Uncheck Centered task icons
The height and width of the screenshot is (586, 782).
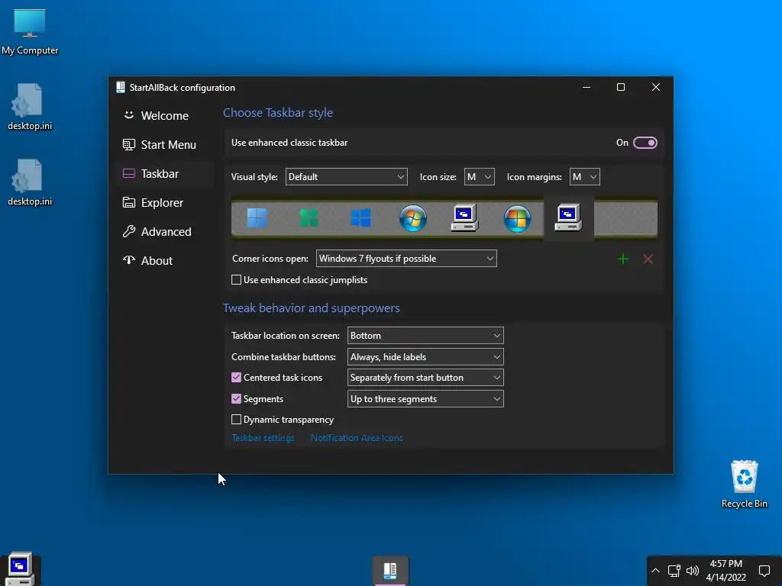(237, 377)
